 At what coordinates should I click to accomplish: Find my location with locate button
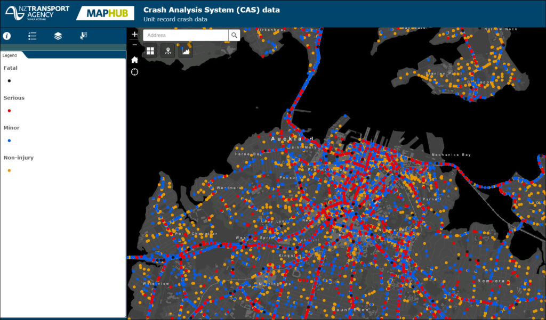pos(134,72)
